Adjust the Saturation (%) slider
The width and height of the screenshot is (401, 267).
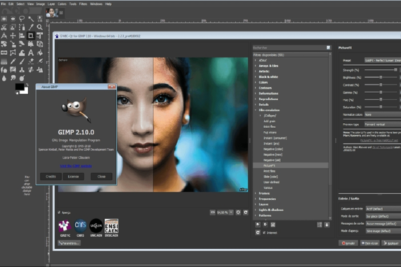point(381,107)
